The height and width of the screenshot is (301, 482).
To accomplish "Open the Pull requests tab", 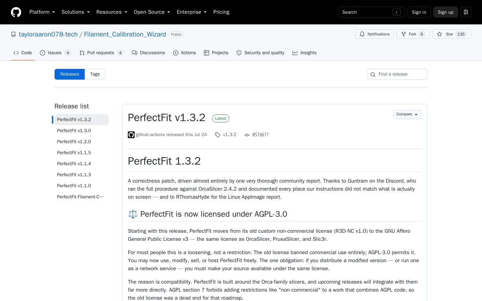I will [101, 53].
